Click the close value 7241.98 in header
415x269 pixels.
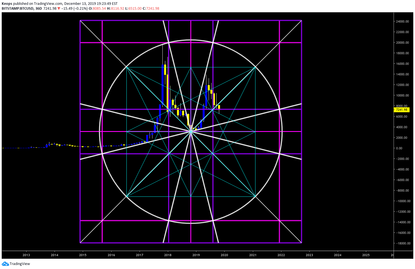click(x=153, y=9)
